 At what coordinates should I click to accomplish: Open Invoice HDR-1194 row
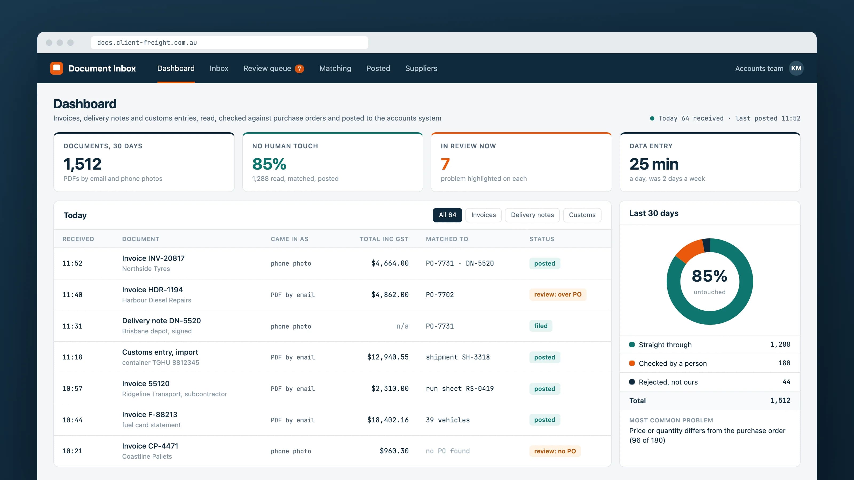click(332, 295)
